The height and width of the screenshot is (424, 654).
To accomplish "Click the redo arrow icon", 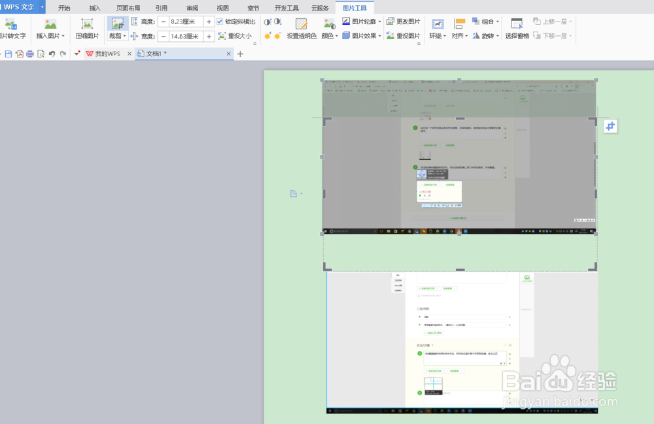I will click(63, 54).
